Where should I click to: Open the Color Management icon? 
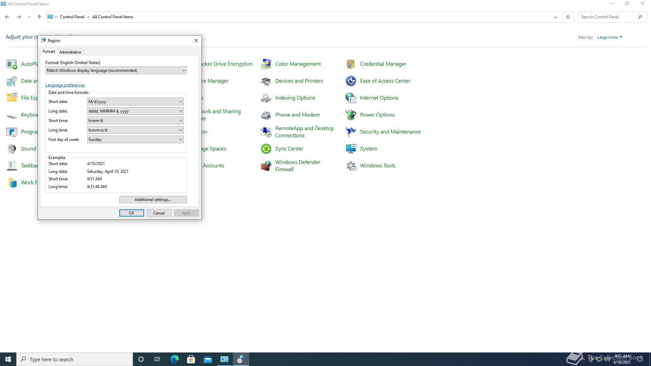tap(266, 64)
